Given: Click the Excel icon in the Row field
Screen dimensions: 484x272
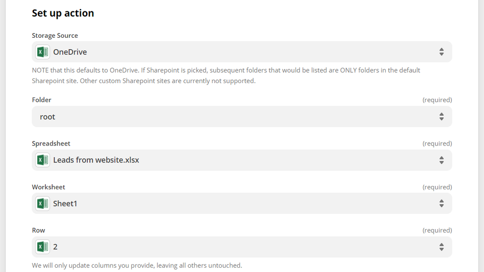Looking at the screenshot, I should 43,246.
